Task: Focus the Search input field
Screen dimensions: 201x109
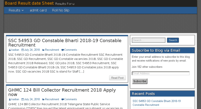Action: coord(148,40)
